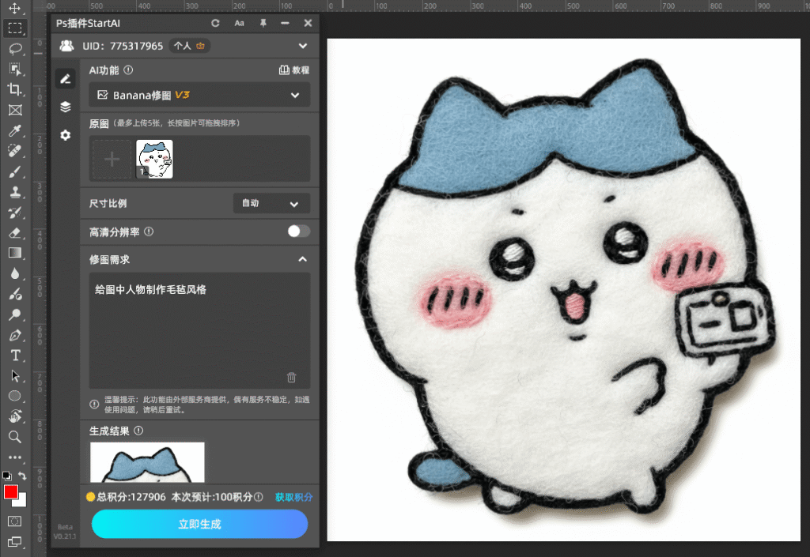The height and width of the screenshot is (557, 810).
Task: Choose the Eyedropper tool
Action: click(14, 130)
